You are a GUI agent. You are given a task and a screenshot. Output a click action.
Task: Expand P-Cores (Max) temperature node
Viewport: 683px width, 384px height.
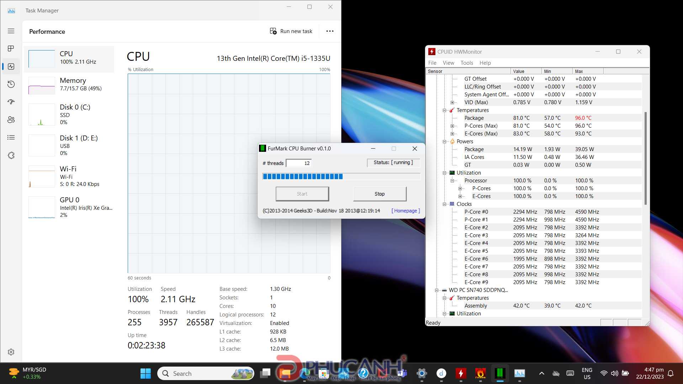tap(452, 126)
